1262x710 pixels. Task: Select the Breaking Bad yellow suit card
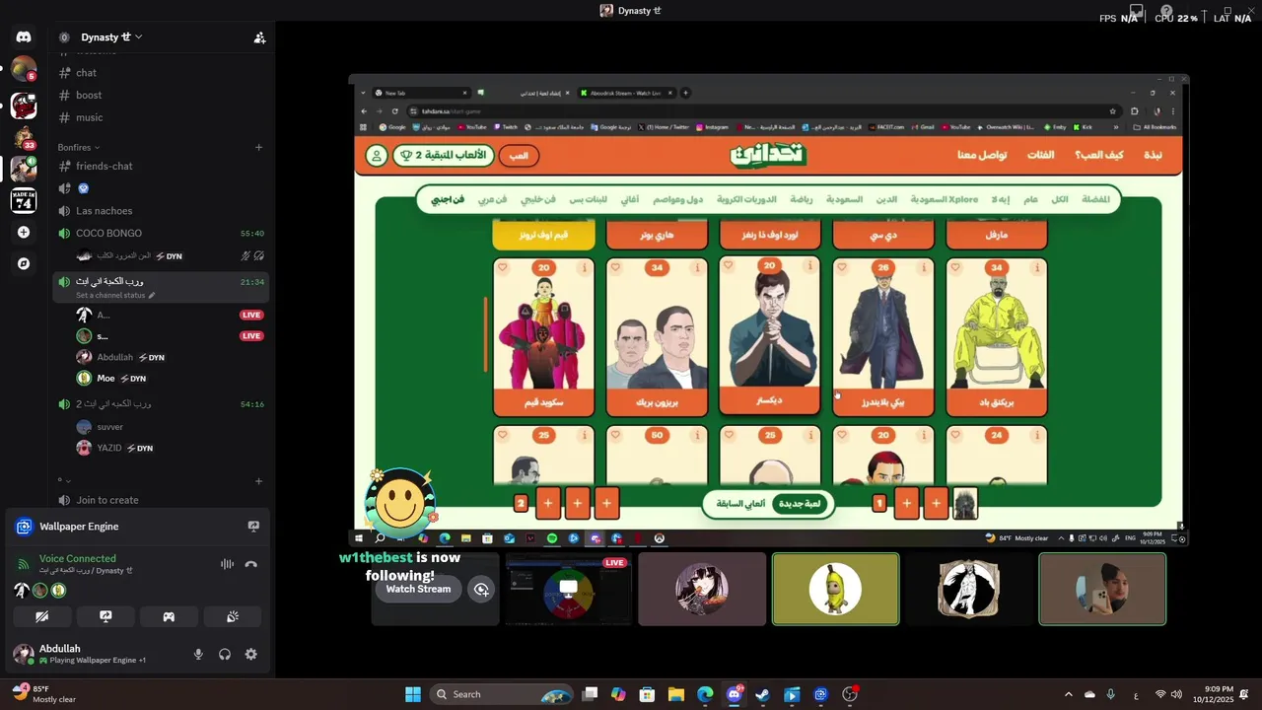[x=996, y=336]
